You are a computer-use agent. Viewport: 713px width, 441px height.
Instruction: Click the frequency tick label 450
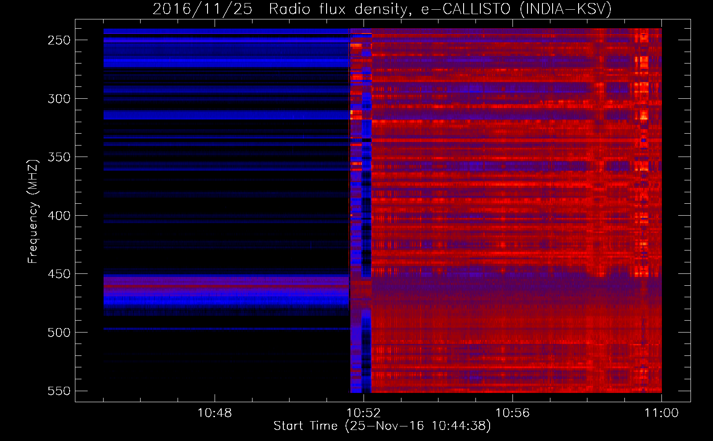tap(59, 274)
